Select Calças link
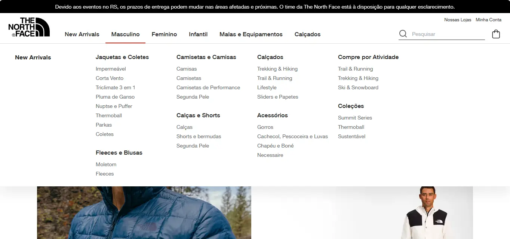The image size is (510, 239). (184, 127)
